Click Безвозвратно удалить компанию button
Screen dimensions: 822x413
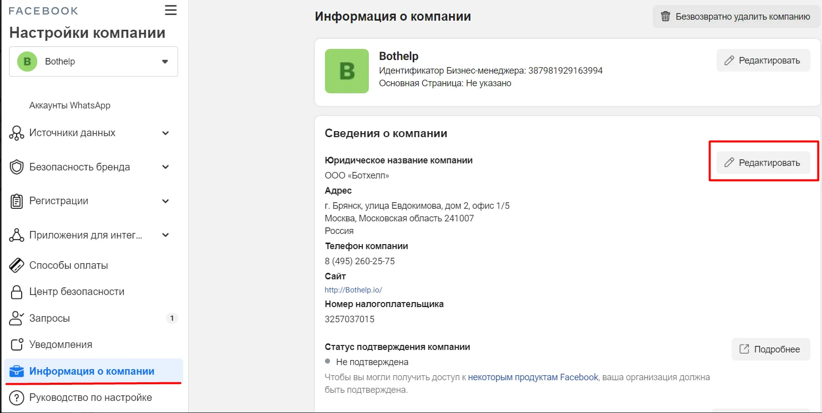tap(736, 17)
